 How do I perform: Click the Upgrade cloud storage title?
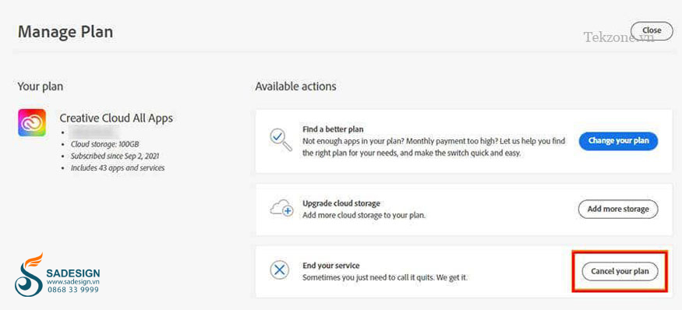(341, 203)
